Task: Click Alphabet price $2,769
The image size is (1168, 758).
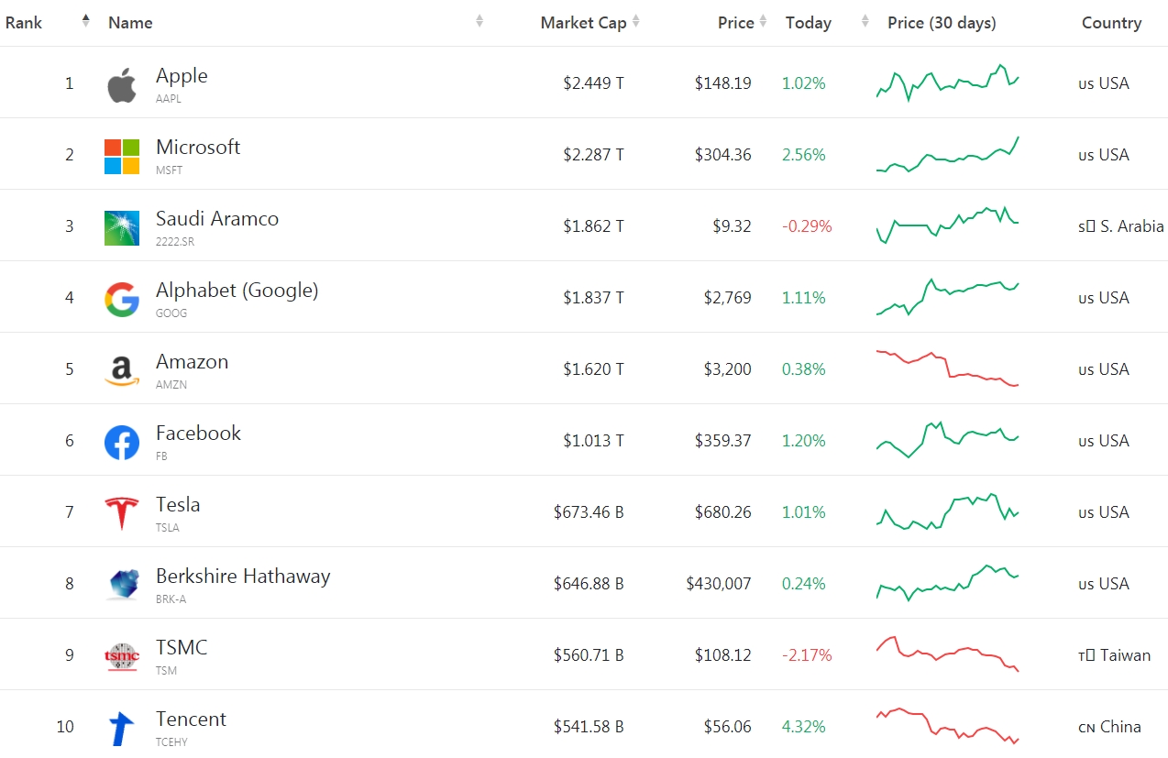Action: pyautogui.click(x=728, y=298)
